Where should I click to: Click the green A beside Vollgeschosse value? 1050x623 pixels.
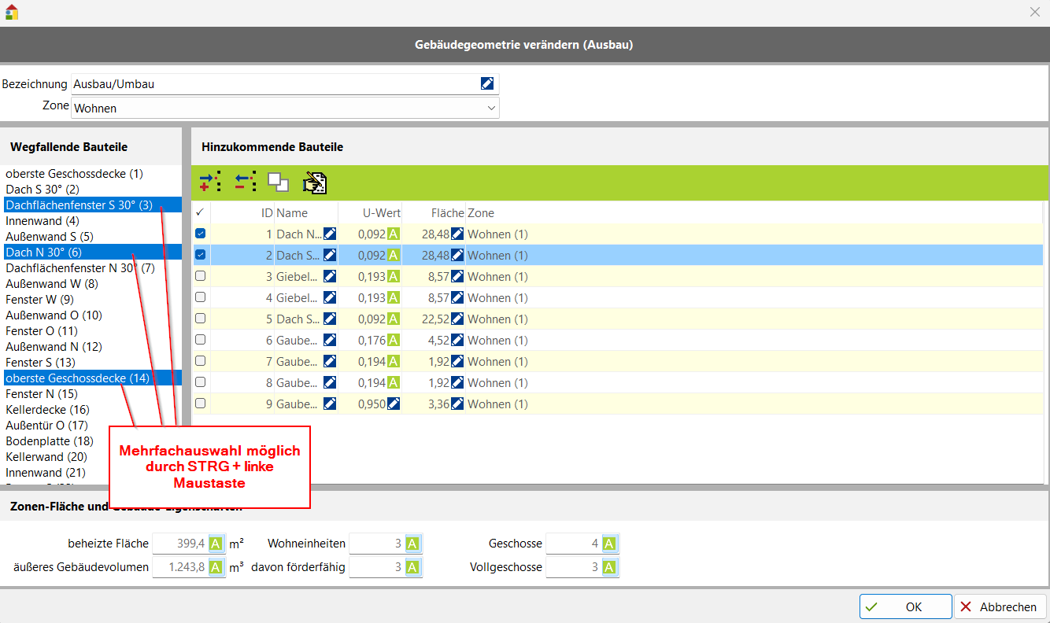click(x=610, y=567)
